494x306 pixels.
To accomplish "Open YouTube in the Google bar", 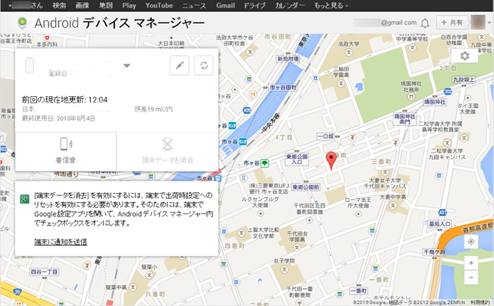I will (x=159, y=6).
